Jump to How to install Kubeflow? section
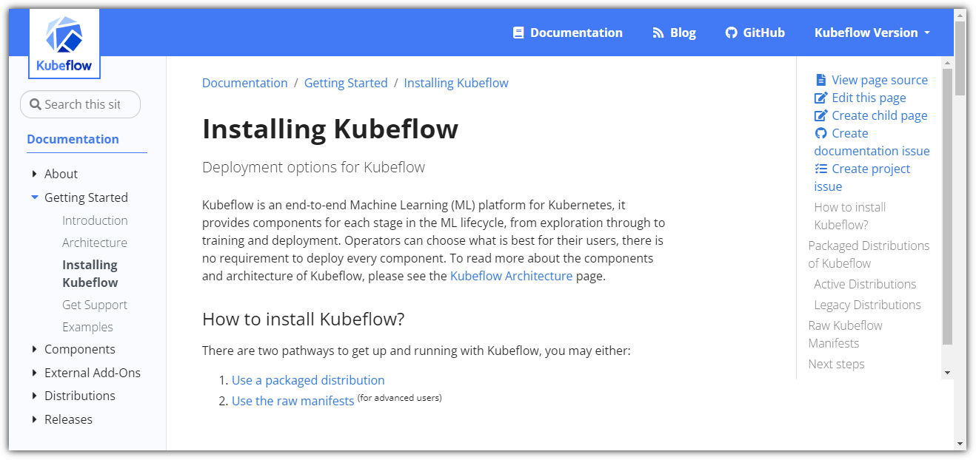 [x=850, y=216]
